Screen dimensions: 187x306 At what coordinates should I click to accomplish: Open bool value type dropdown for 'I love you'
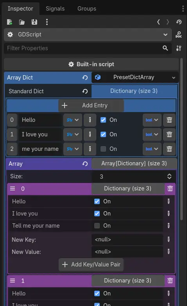point(152,134)
